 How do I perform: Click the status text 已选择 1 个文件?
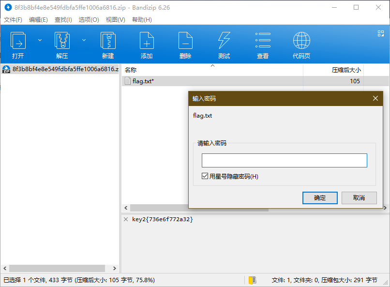[25, 280]
